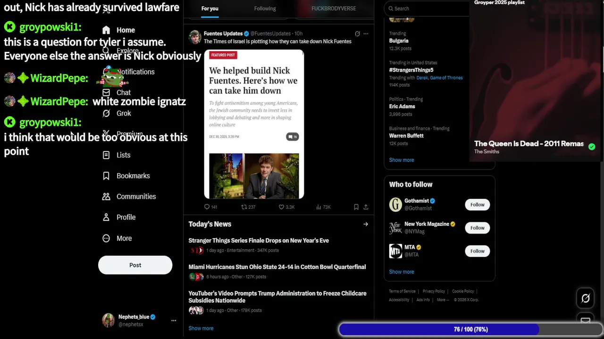Follow the Gothamist account
The width and height of the screenshot is (604, 339).
tap(477, 204)
